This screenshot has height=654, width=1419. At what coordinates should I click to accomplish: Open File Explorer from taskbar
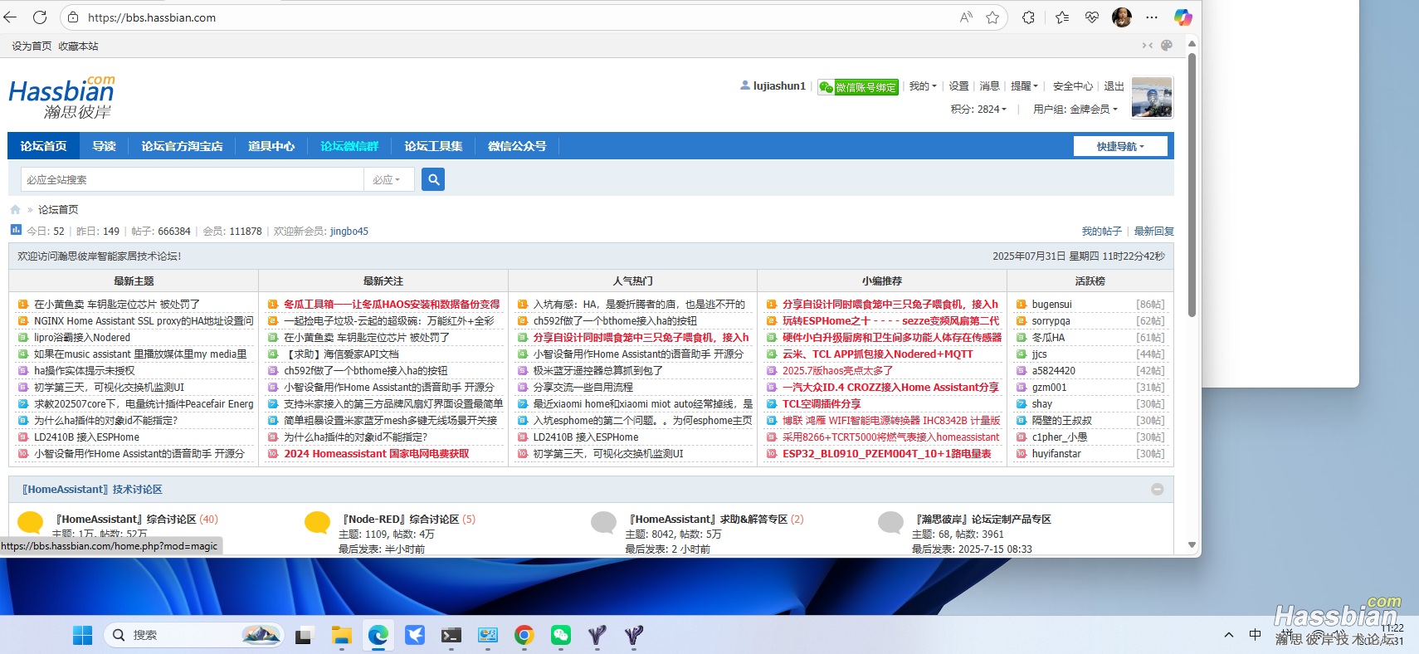point(341,635)
